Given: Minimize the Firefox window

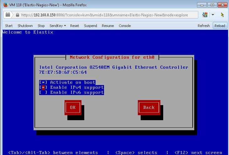Looking at the screenshot, I should coord(202,5).
